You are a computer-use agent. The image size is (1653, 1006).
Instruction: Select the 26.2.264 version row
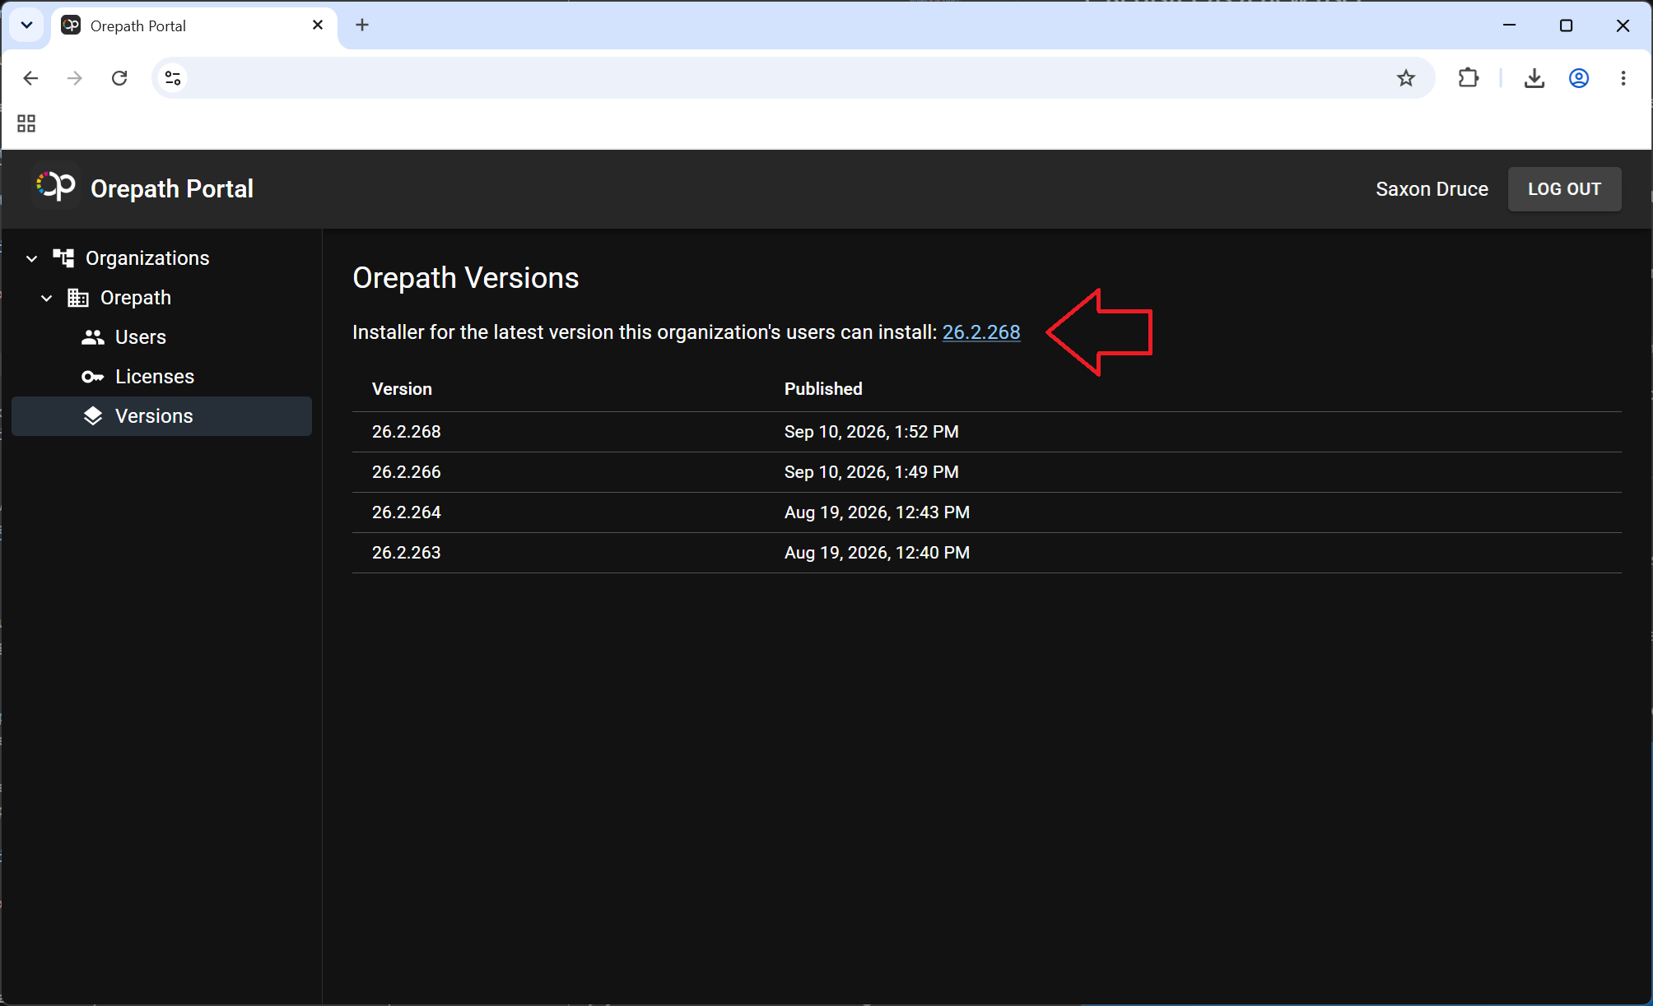pyautogui.click(x=986, y=512)
